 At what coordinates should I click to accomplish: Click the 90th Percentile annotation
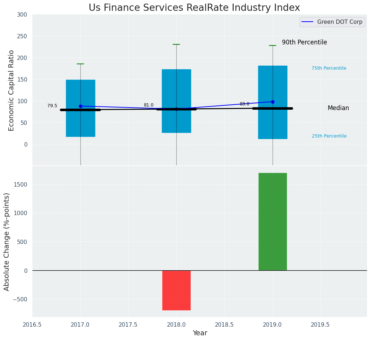304,42
